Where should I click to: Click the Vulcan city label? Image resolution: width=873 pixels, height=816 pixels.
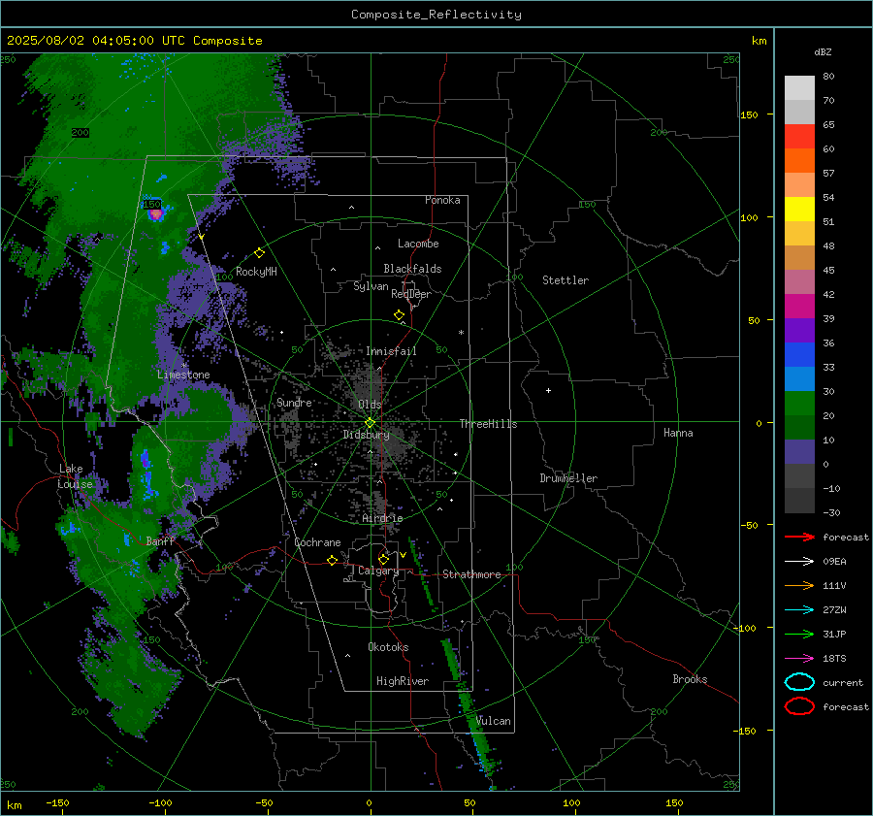[x=494, y=721]
